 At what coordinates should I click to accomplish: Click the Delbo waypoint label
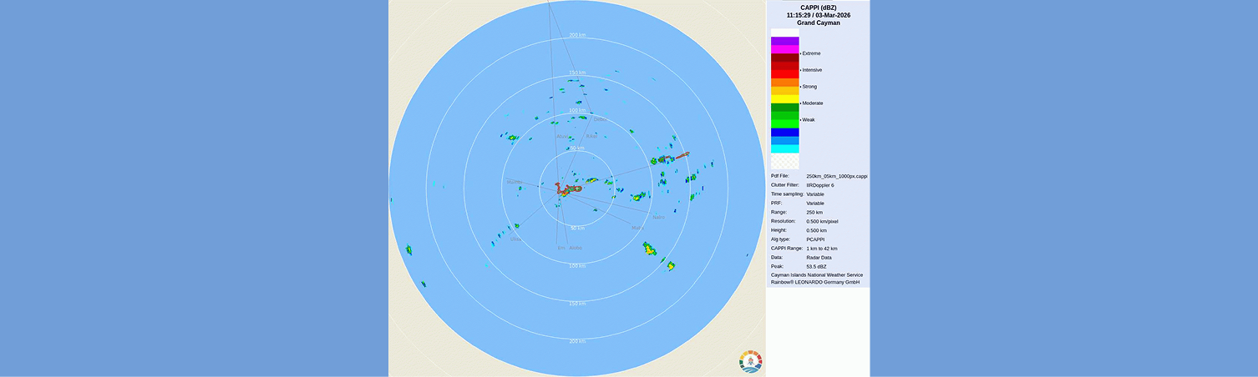600,119
